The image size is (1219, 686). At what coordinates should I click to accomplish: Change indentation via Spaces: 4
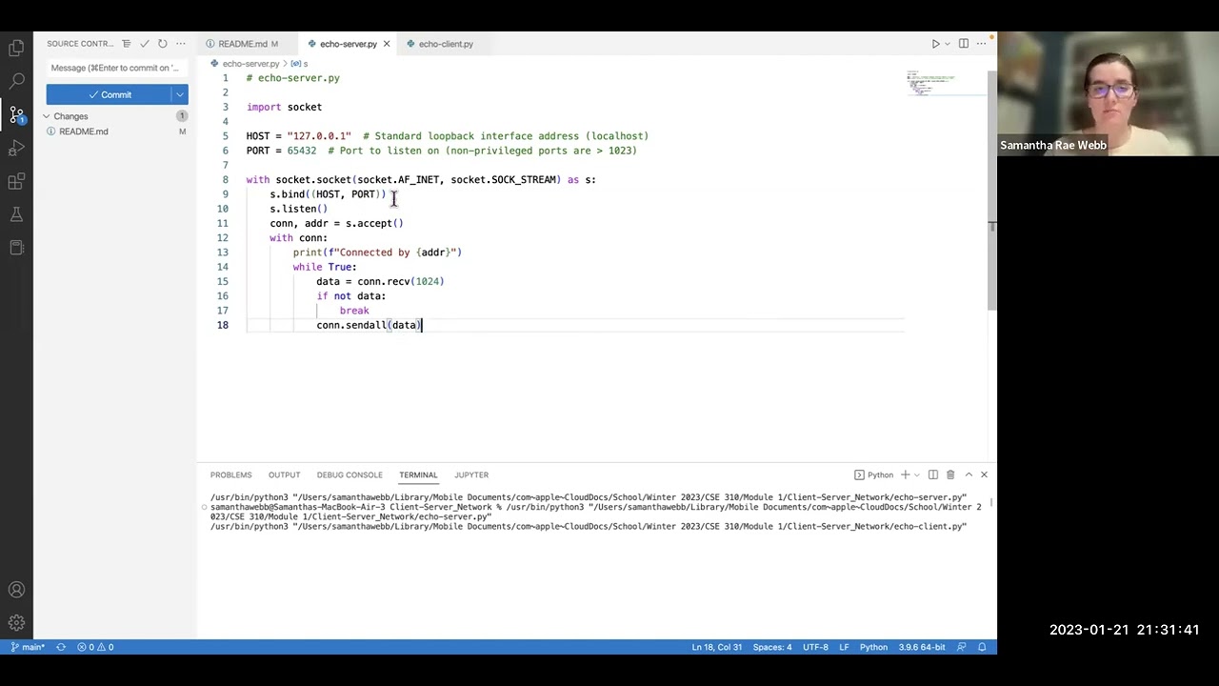(772, 647)
